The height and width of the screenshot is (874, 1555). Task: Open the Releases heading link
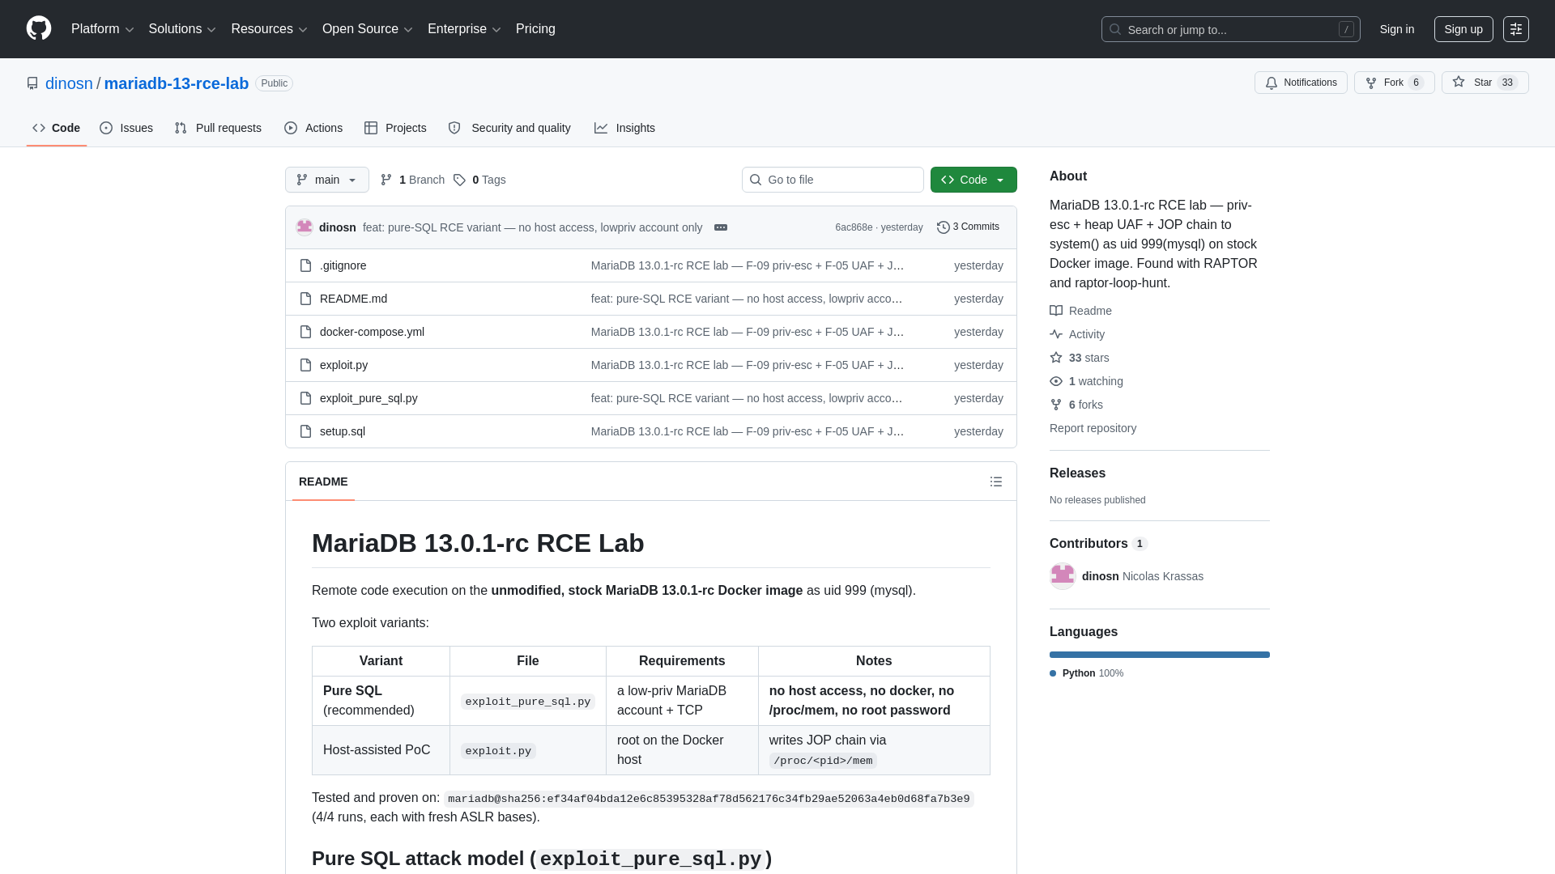(1077, 473)
